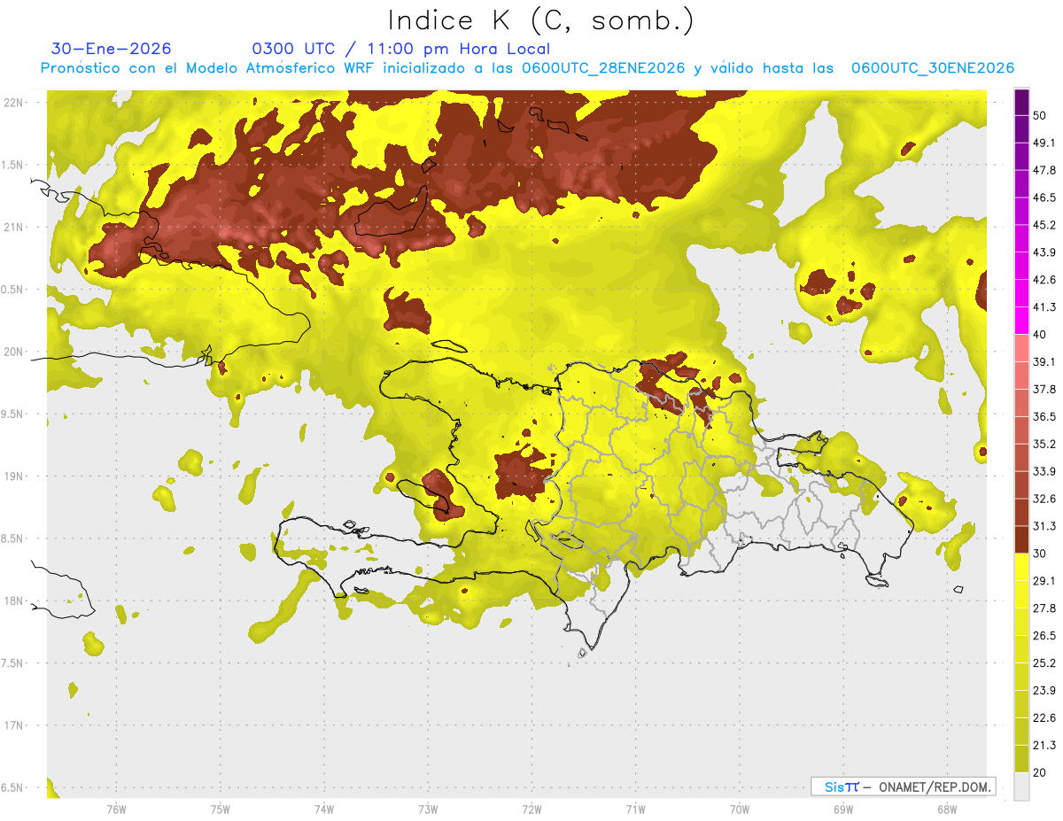Click the longitude label "74W"

click(x=324, y=809)
